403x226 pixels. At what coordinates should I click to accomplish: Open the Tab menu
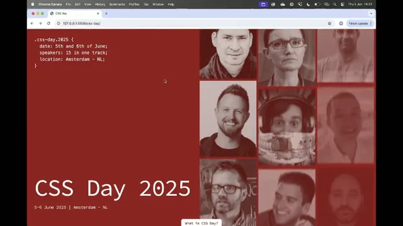coord(146,4)
